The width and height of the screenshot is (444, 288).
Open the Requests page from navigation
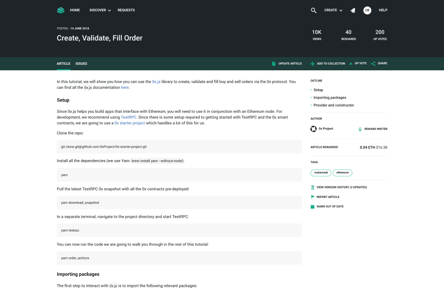pyautogui.click(x=126, y=10)
